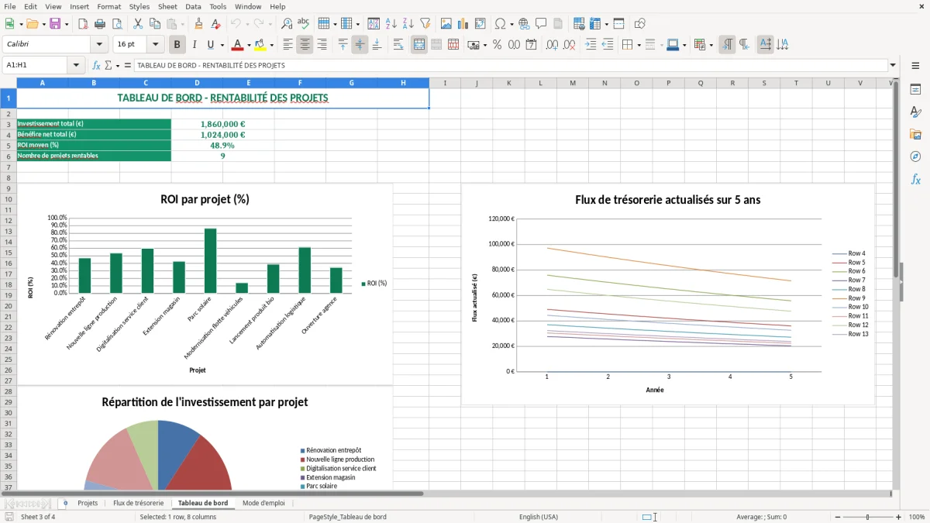Open the sidebar Navigator compass icon
The image size is (930, 523).
tap(915, 157)
